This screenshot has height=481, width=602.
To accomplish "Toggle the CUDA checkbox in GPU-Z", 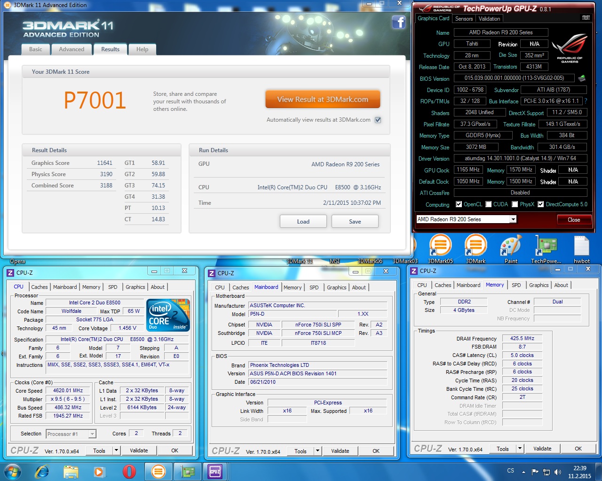I will (x=489, y=204).
